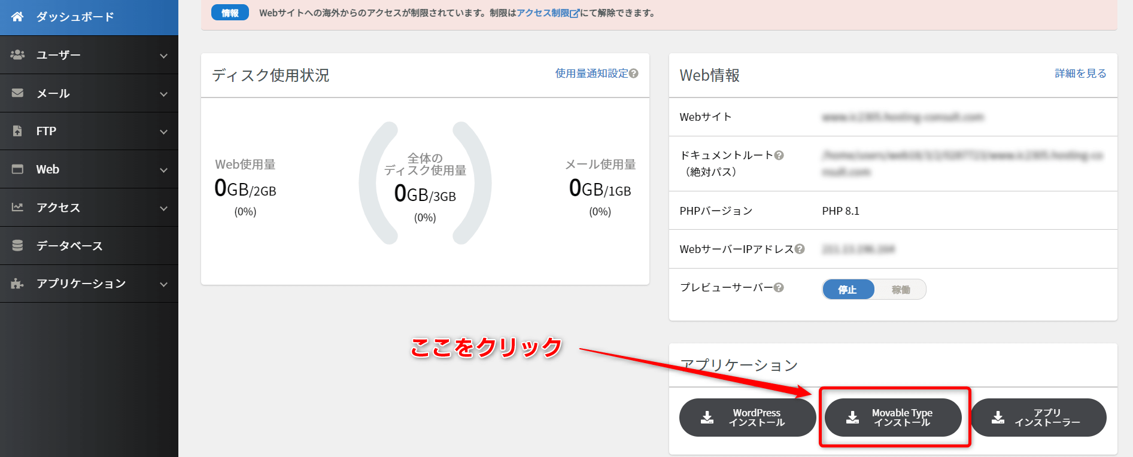This screenshot has height=457, width=1133.
Task: Click the blurred server IP address value
Action: pos(858,249)
